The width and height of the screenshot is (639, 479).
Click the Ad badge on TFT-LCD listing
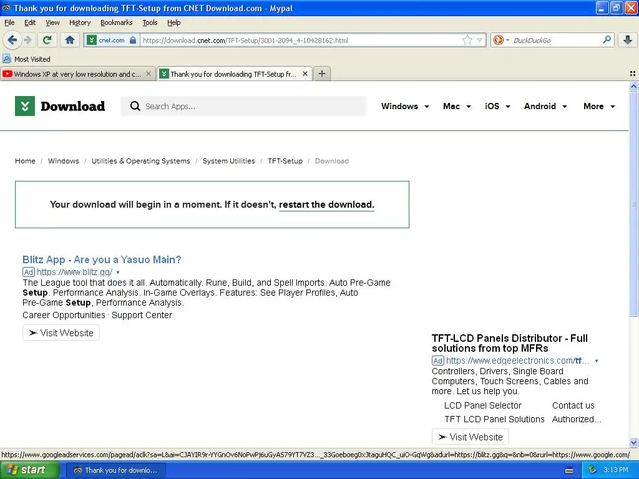[x=437, y=360]
